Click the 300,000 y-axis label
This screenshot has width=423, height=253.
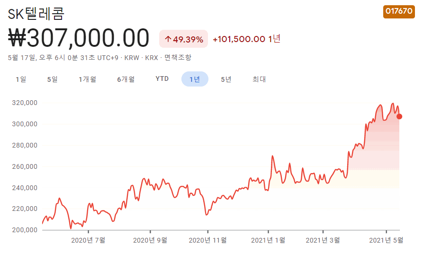pos(25,124)
